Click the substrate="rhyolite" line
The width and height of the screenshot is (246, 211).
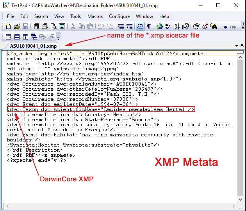[x=83, y=145]
